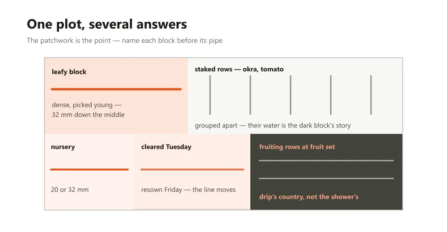The height and width of the screenshot is (232, 447).
Task: Select the 'drip's country, not the shower's' text
Action: [x=309, y=197]
